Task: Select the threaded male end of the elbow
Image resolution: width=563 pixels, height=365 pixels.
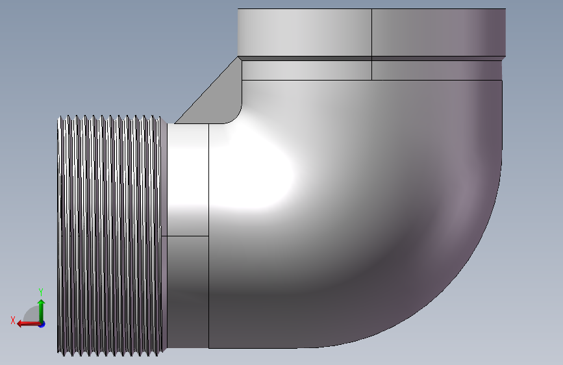Action: click(111, 236)
